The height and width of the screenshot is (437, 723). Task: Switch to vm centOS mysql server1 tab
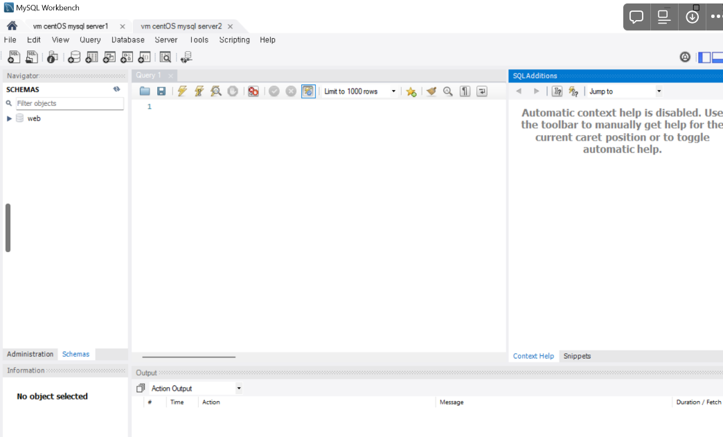71,26
